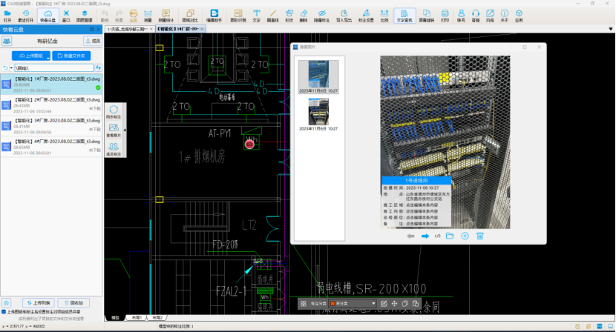Click the 新建文件夹 new folder button

pos(73,56)
